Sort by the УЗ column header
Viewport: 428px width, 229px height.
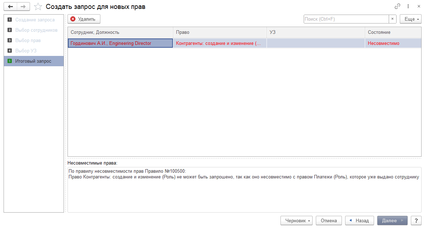point(315,32)
